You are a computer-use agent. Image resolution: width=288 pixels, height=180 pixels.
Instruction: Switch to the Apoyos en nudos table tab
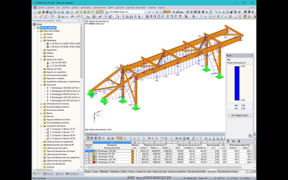[144, 171]
